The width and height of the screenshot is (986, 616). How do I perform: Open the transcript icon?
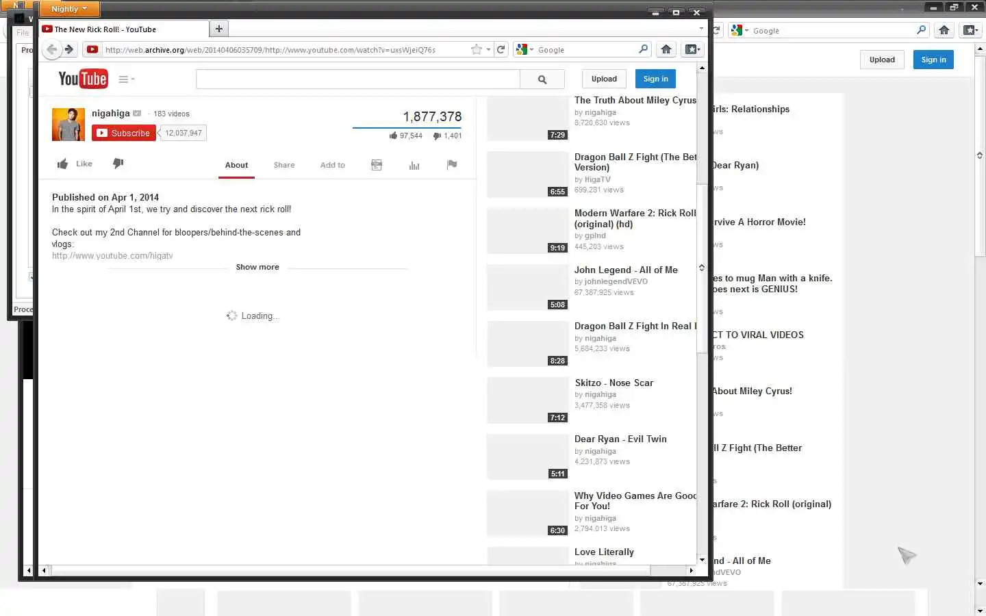click(x=377, y=164)
